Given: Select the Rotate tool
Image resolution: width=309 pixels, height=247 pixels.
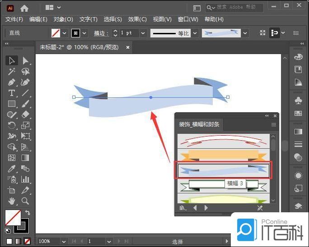Looking at the screenshot, I should (12, 125).
